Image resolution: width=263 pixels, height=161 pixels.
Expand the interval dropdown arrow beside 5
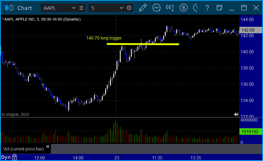(121, 8)
